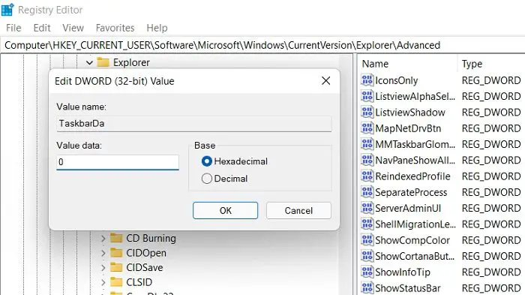Click the CD Burning folder icon

[x=116, y=238]
